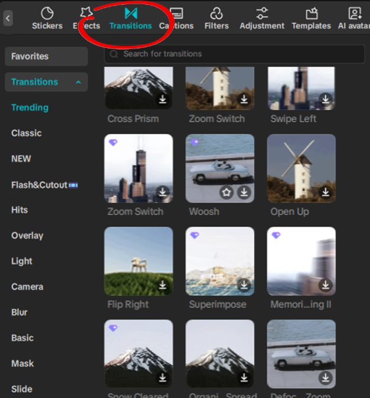
Task: Preview the Swipe Left thumbnail
Action: click(302, 88)
